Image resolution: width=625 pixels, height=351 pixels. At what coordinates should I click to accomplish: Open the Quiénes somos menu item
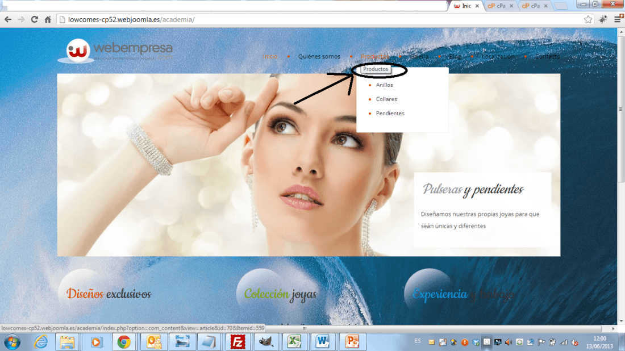pos(319,57)
